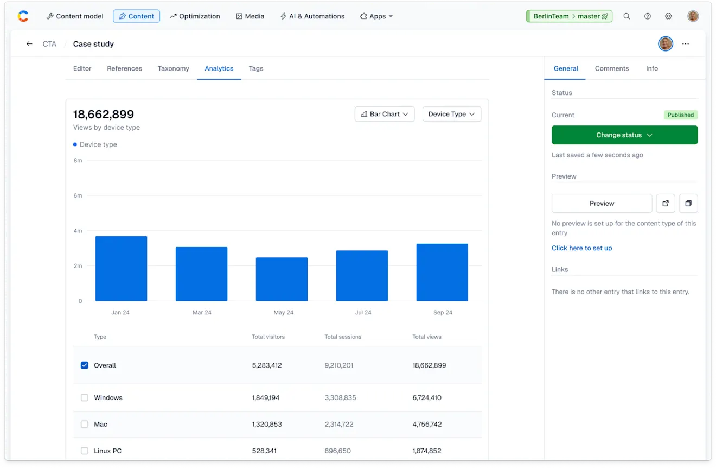Click the Preview button
This screenshot has width=716, height=468.
pyautogui.click(x=602, y=203)
